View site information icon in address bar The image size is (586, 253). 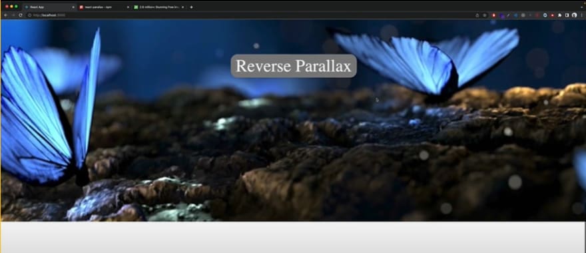(29, 15)
